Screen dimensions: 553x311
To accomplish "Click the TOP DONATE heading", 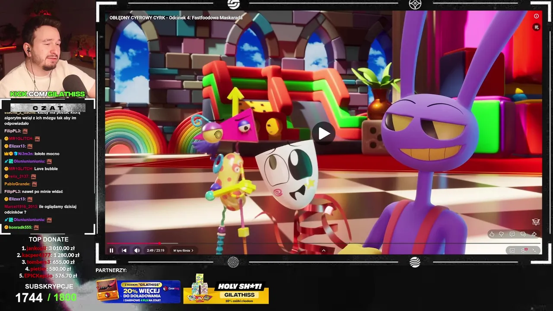I will coord(48,239).
